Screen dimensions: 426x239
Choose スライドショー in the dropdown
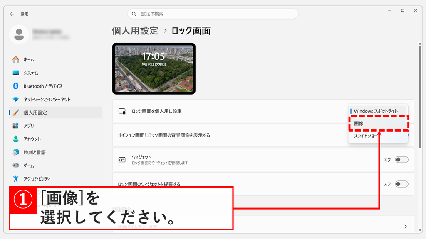click(378, 136)
